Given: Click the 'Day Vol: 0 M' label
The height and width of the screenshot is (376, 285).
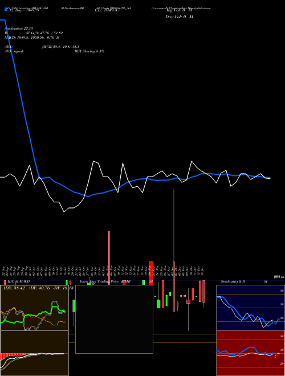Looking at the screenshot, I should [x=179, y=17].
